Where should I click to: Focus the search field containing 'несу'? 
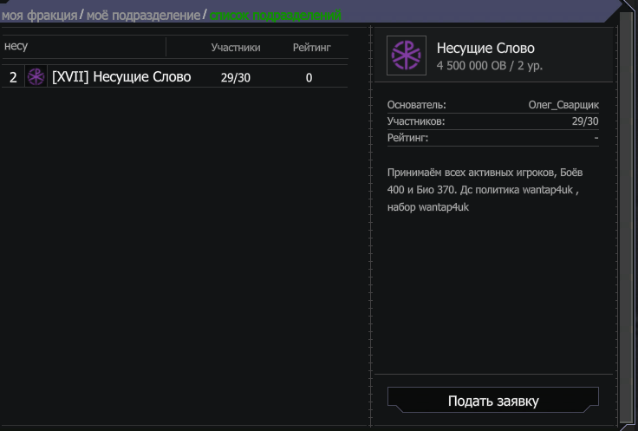(83, 47)
